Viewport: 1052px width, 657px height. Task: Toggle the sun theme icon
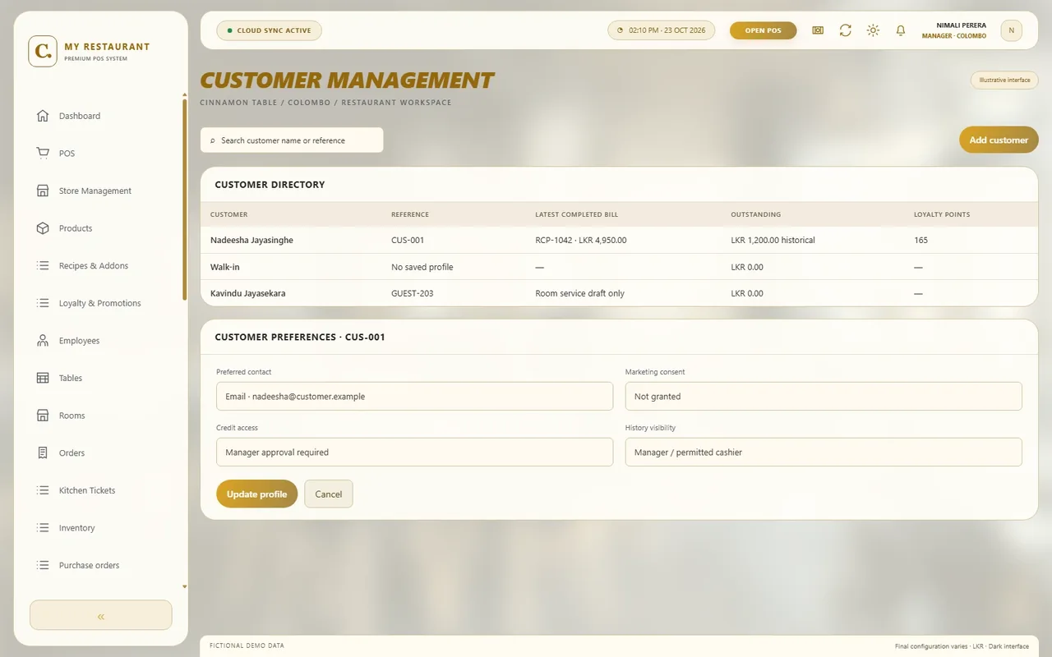point(873,30)
